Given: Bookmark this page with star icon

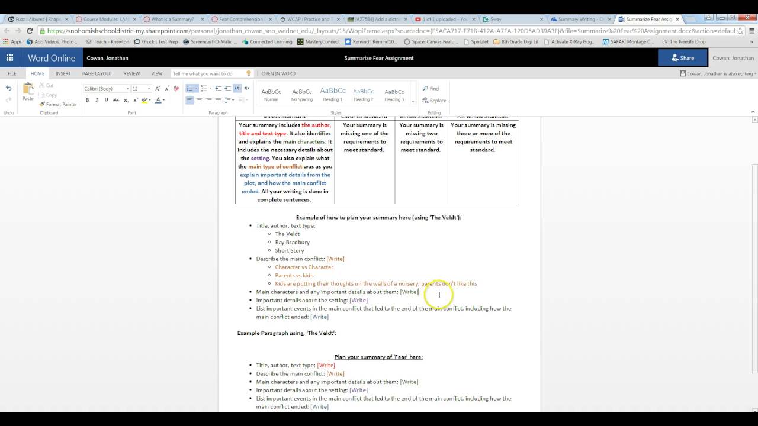Looking at the screenshot, I should 739,31.
